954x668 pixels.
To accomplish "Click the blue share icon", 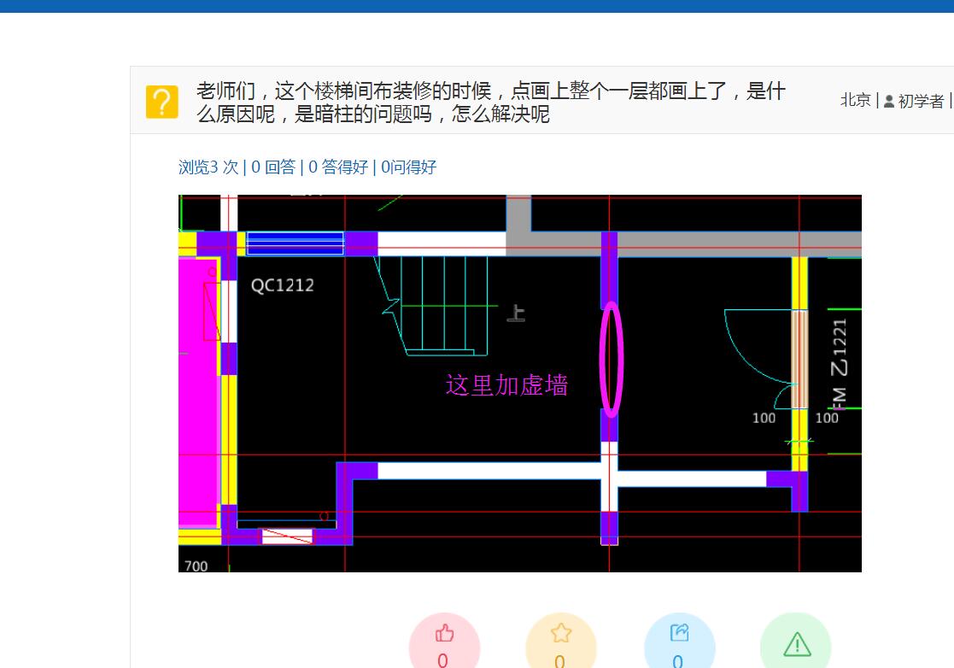I will [679, 633].
